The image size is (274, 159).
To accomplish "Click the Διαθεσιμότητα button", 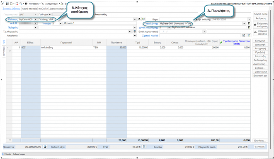I will click(x=260, y=60).
